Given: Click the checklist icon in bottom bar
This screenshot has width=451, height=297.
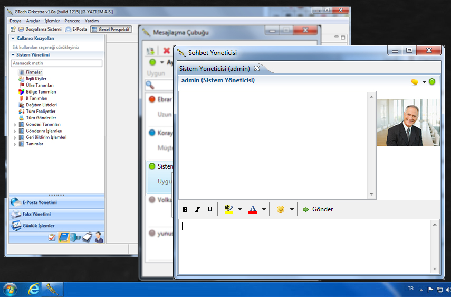Looking at the screenshot, I should [52, 238].
